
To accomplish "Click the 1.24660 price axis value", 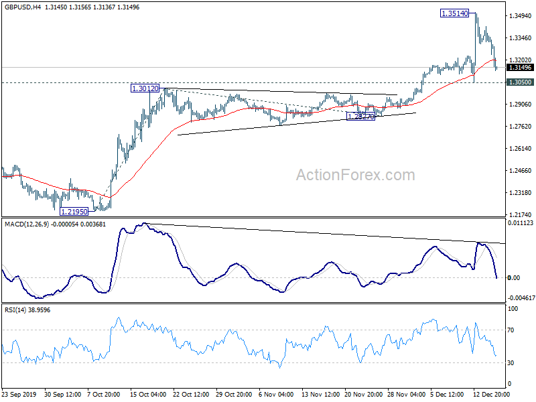I will click(521, 171).
